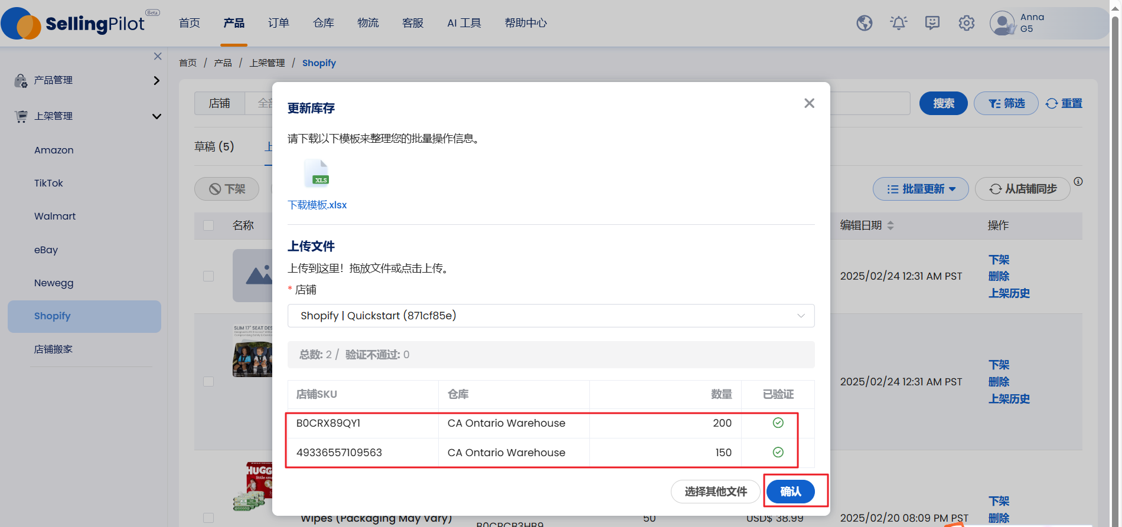Click the 下架 button above the table
Viewport: 1122px width, 527px height.
click(227, 189)
